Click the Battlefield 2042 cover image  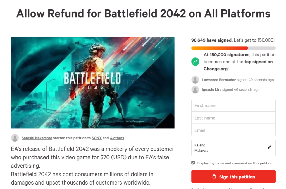pos(93,82)
